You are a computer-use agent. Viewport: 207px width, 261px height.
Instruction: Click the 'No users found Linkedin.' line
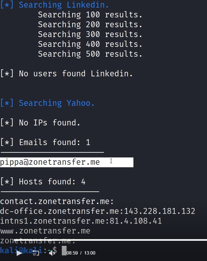[x=67, y=74]
